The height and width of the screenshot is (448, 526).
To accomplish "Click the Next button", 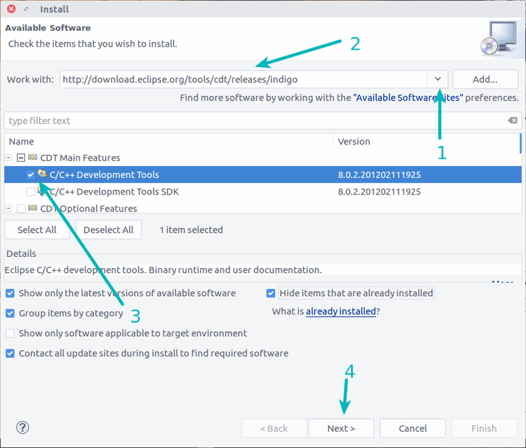I will (341, 428).
